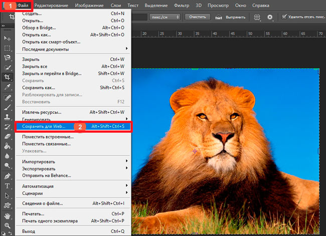This screenshot has width=326, height=236.
Task: Open crop tool preset picker icon
Action: coord(12,17)
